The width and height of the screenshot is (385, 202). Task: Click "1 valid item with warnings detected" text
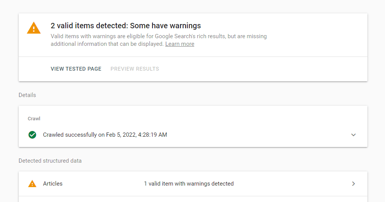coord(188,184)
